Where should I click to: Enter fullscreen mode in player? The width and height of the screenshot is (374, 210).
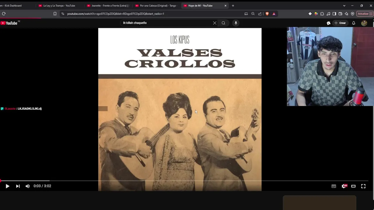pos(363,186)
